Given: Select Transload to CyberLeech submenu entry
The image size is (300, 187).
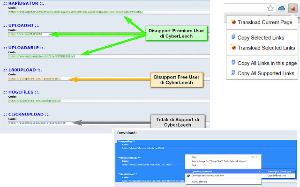Looking at the screenshot, I should 279,172.
